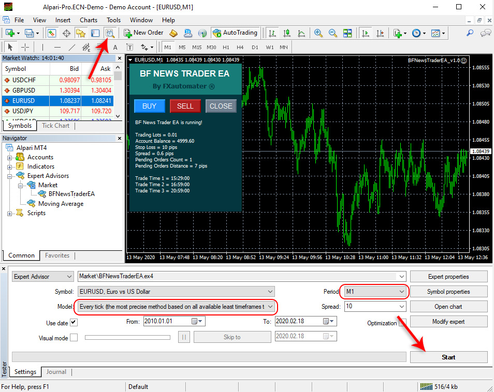Open the Strategy Tester via toolbar icon

[110, 33]
